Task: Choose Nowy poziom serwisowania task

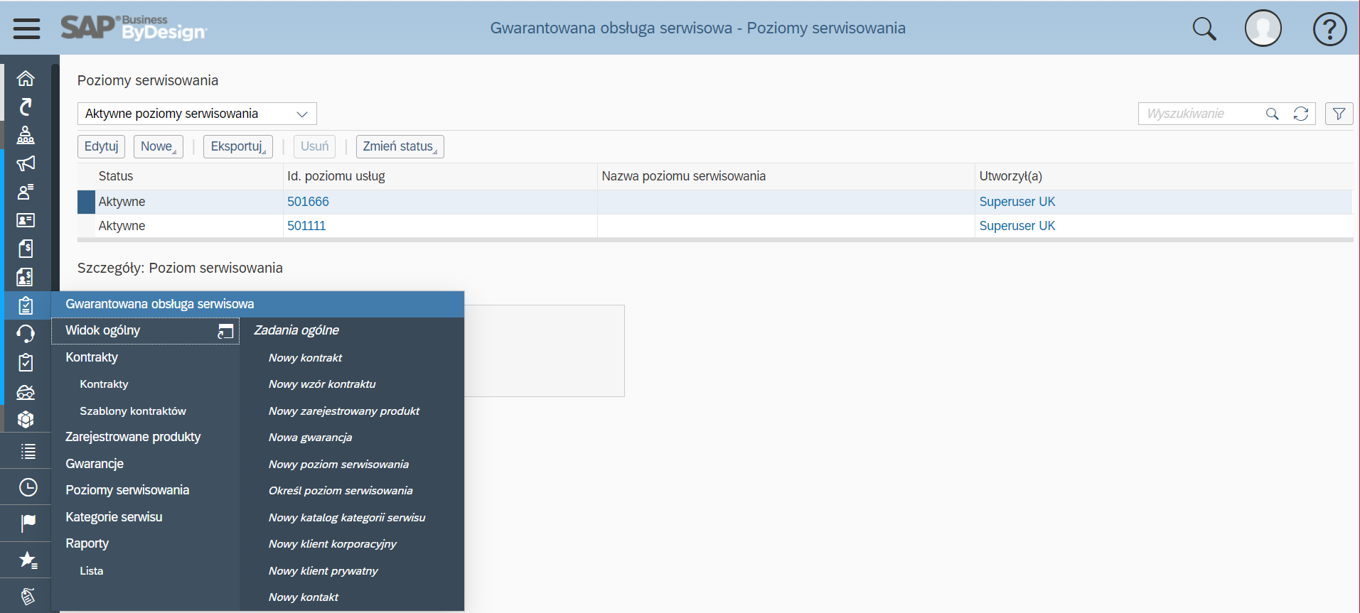Action: pos(338,465)
